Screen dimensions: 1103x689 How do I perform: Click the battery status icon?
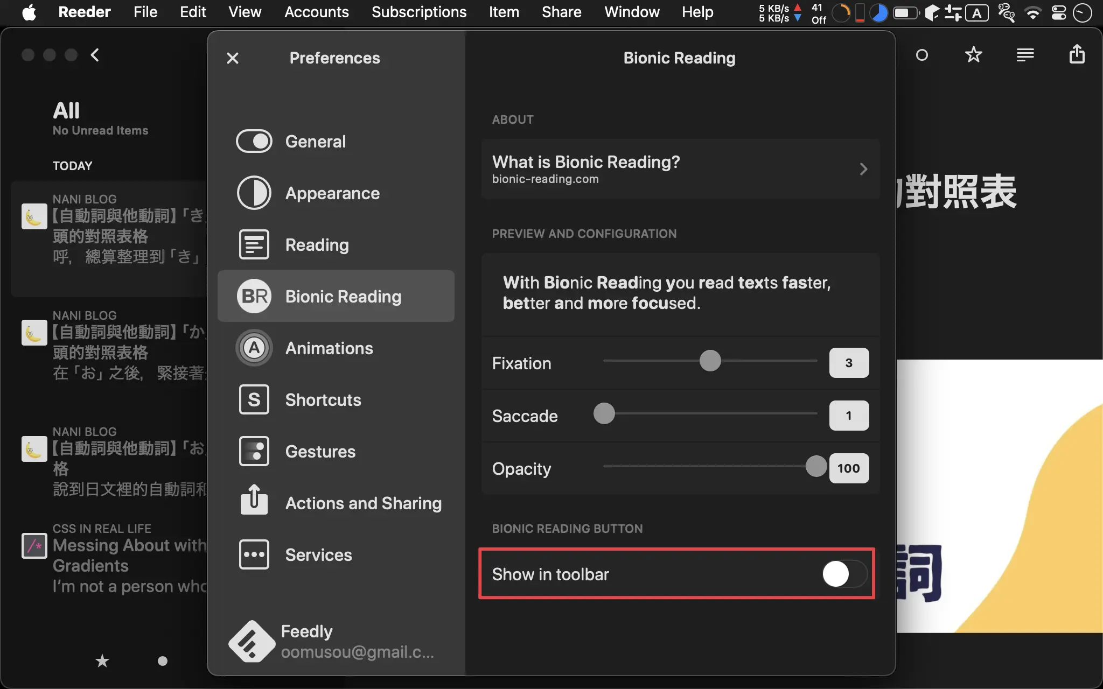pyautogui.click(x=905, y=12)
